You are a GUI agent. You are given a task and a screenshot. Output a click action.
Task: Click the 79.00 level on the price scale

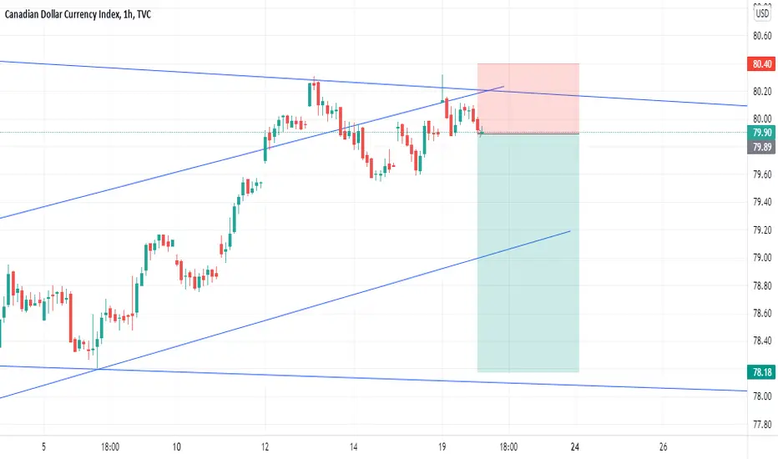point(762,258)
